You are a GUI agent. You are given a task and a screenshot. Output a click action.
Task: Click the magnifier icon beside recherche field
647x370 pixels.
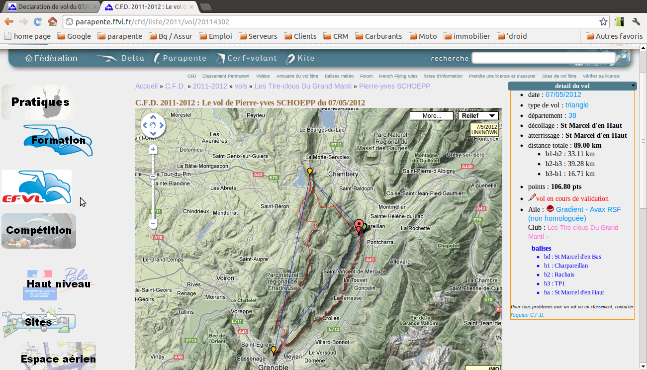pyautogui.click(x=622, y=58)
